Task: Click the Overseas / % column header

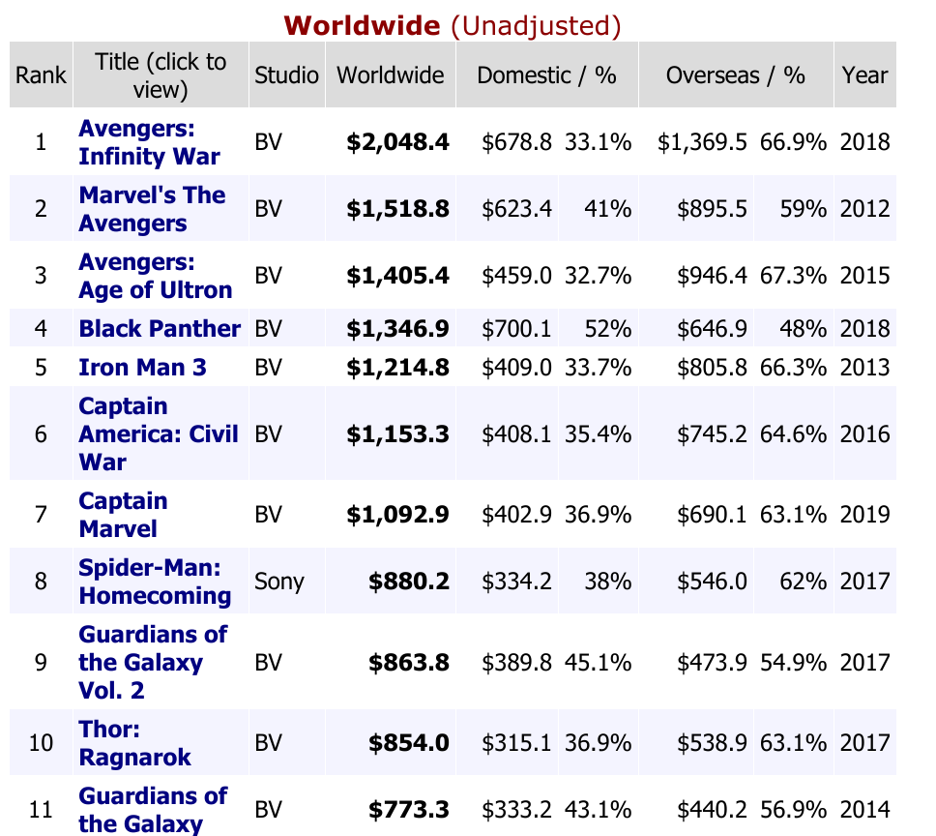Action: click(735, 75)
